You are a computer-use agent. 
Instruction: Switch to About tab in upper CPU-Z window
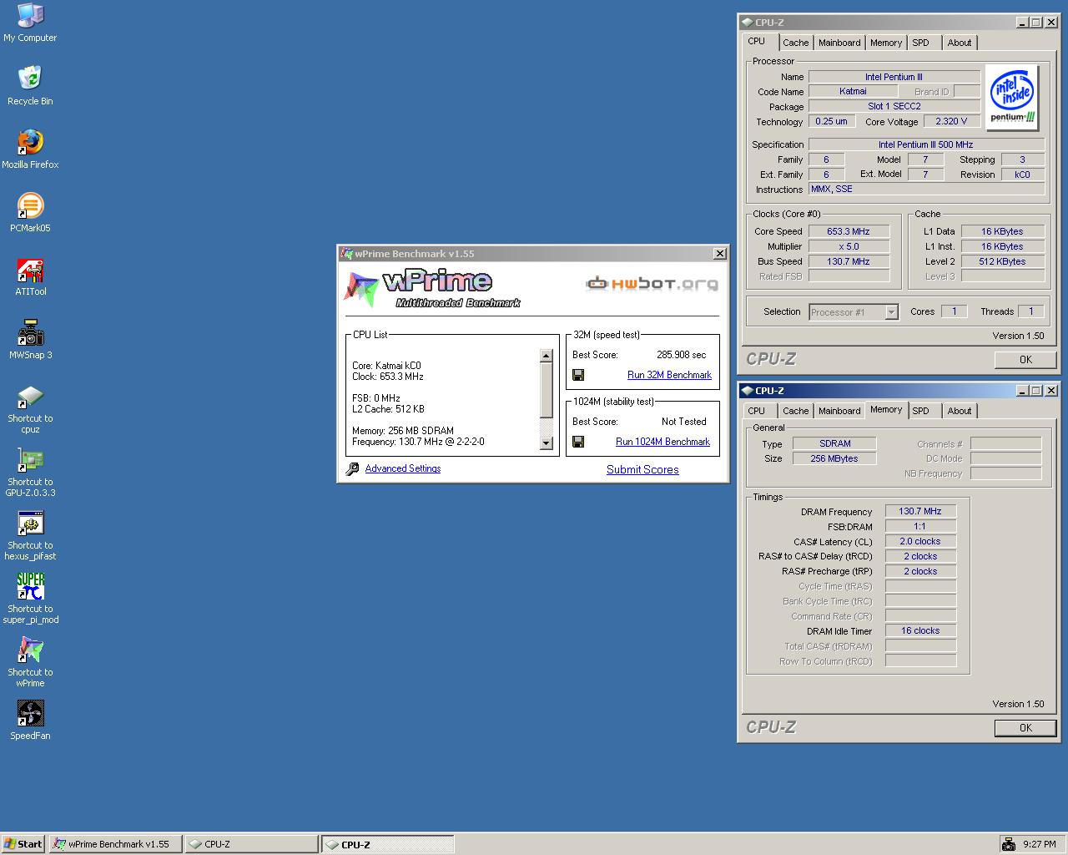[x=960, y=43]
